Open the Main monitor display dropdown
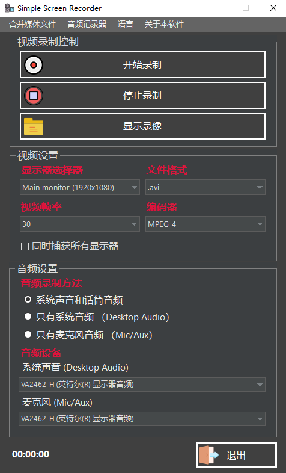 coord(80,187)
